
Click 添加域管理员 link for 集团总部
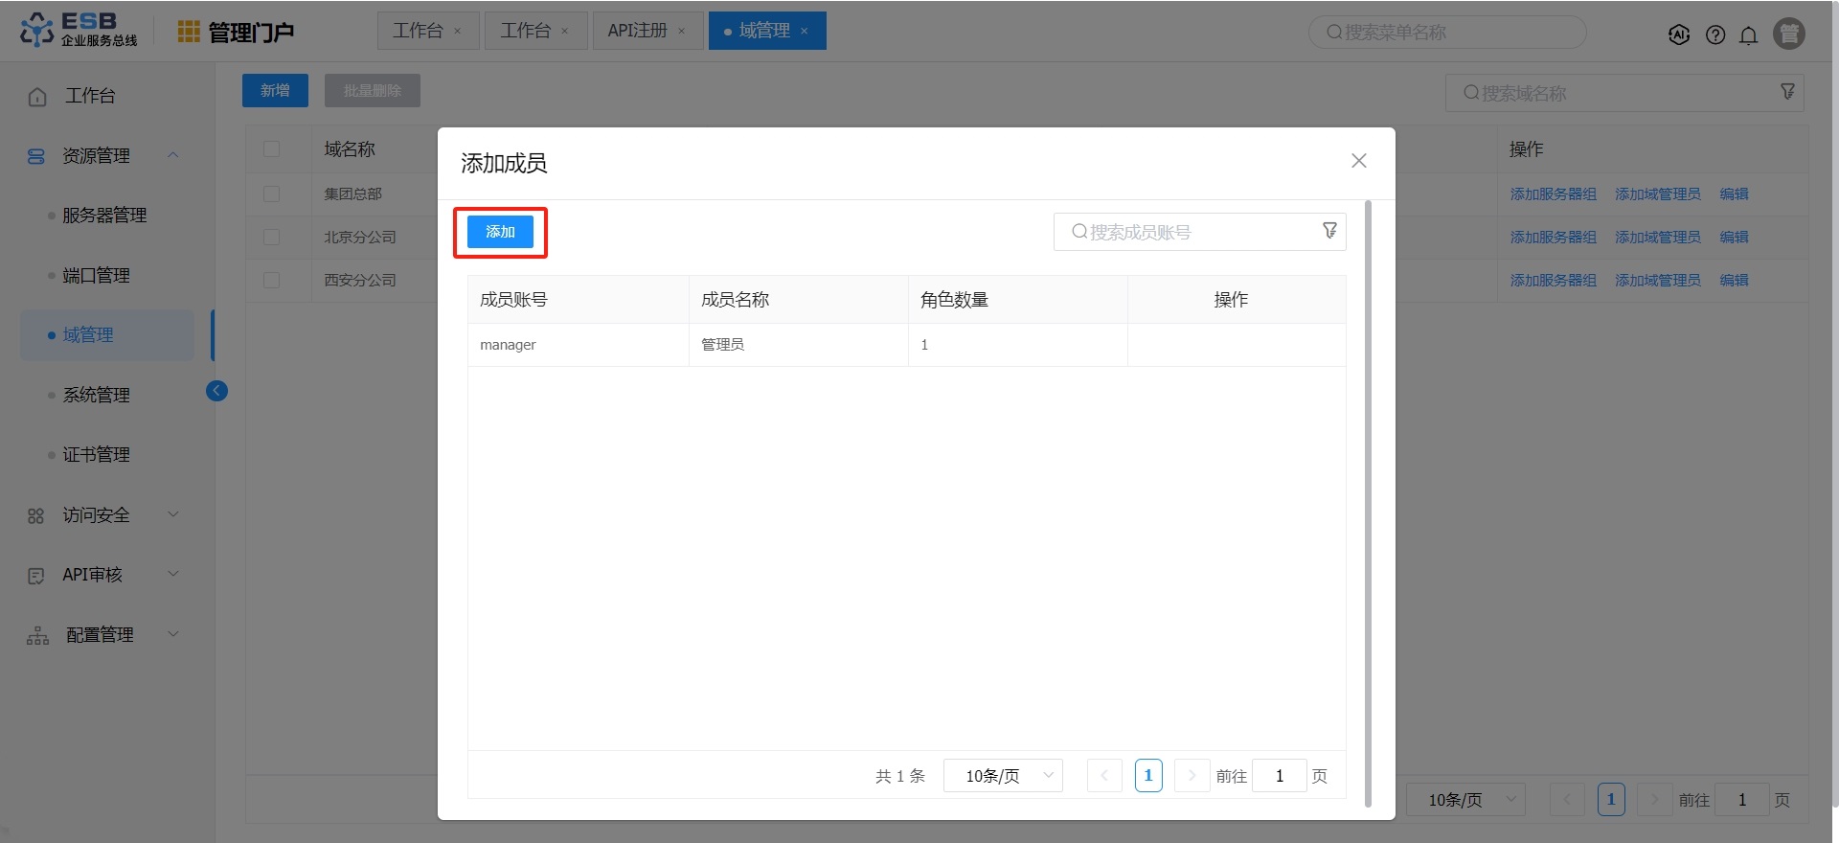(1657, 194)
